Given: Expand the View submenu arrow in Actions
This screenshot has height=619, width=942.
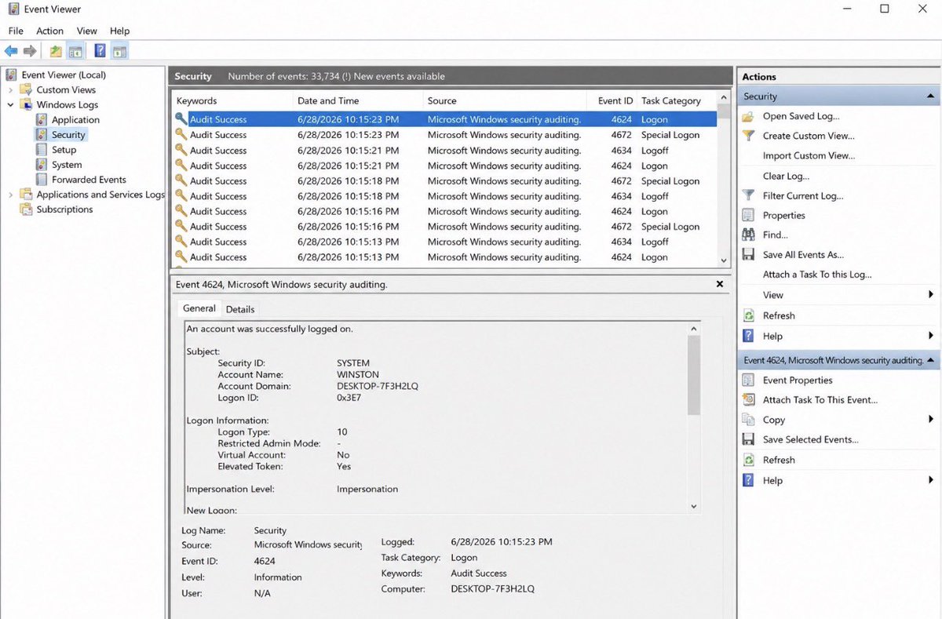Looking at the screenshot, I should coord(931,295).
